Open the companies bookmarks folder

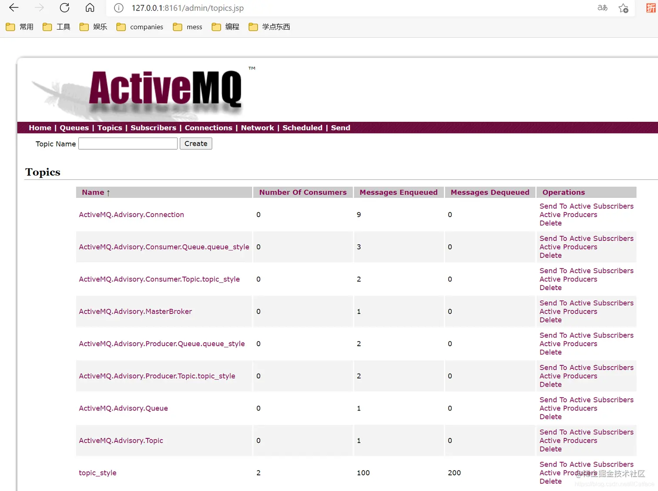(140, 27)
